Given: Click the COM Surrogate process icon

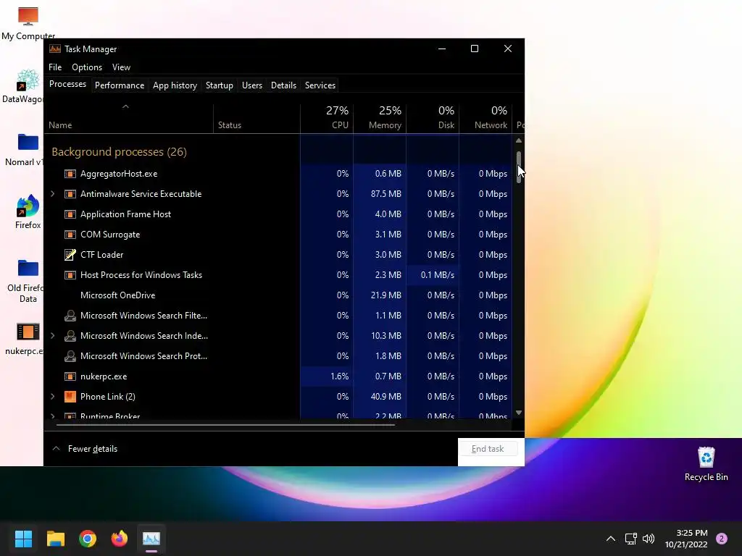Looking at the screenshot, I should [x=70, y=235].
